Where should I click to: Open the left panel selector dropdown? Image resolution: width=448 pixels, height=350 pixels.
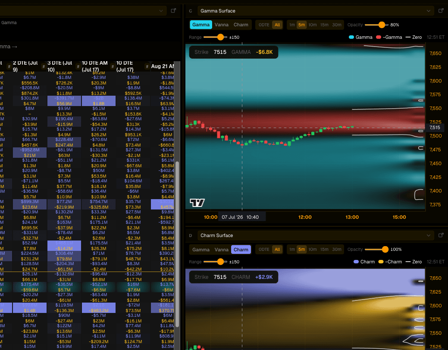pos(83,11)
